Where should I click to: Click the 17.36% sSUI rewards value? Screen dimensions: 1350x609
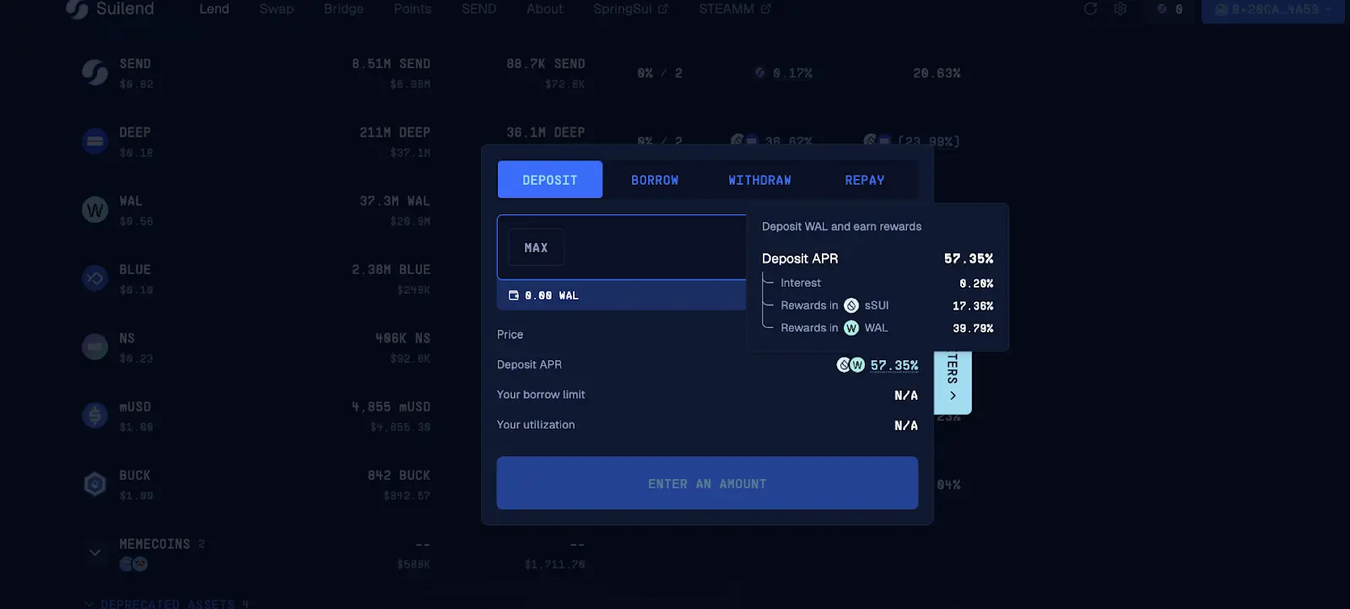(973, 306)
